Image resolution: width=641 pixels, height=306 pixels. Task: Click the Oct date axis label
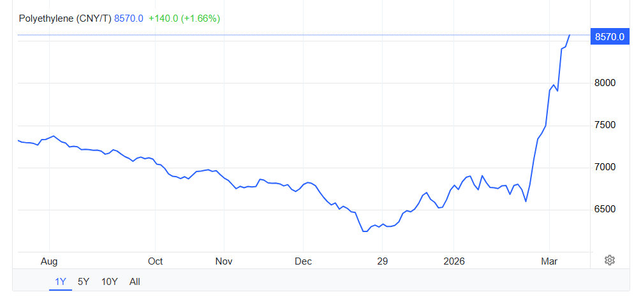point(155,261)
